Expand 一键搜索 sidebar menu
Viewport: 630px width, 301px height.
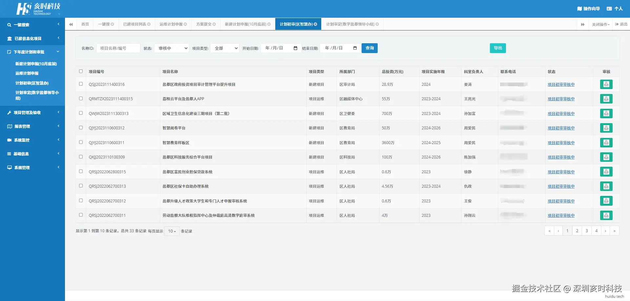coord(32,25)
